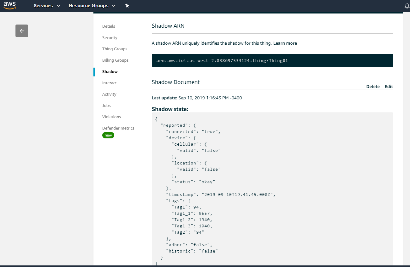Open the Thing Groups section
Screen dimensions: 410x267
[115, 49]
